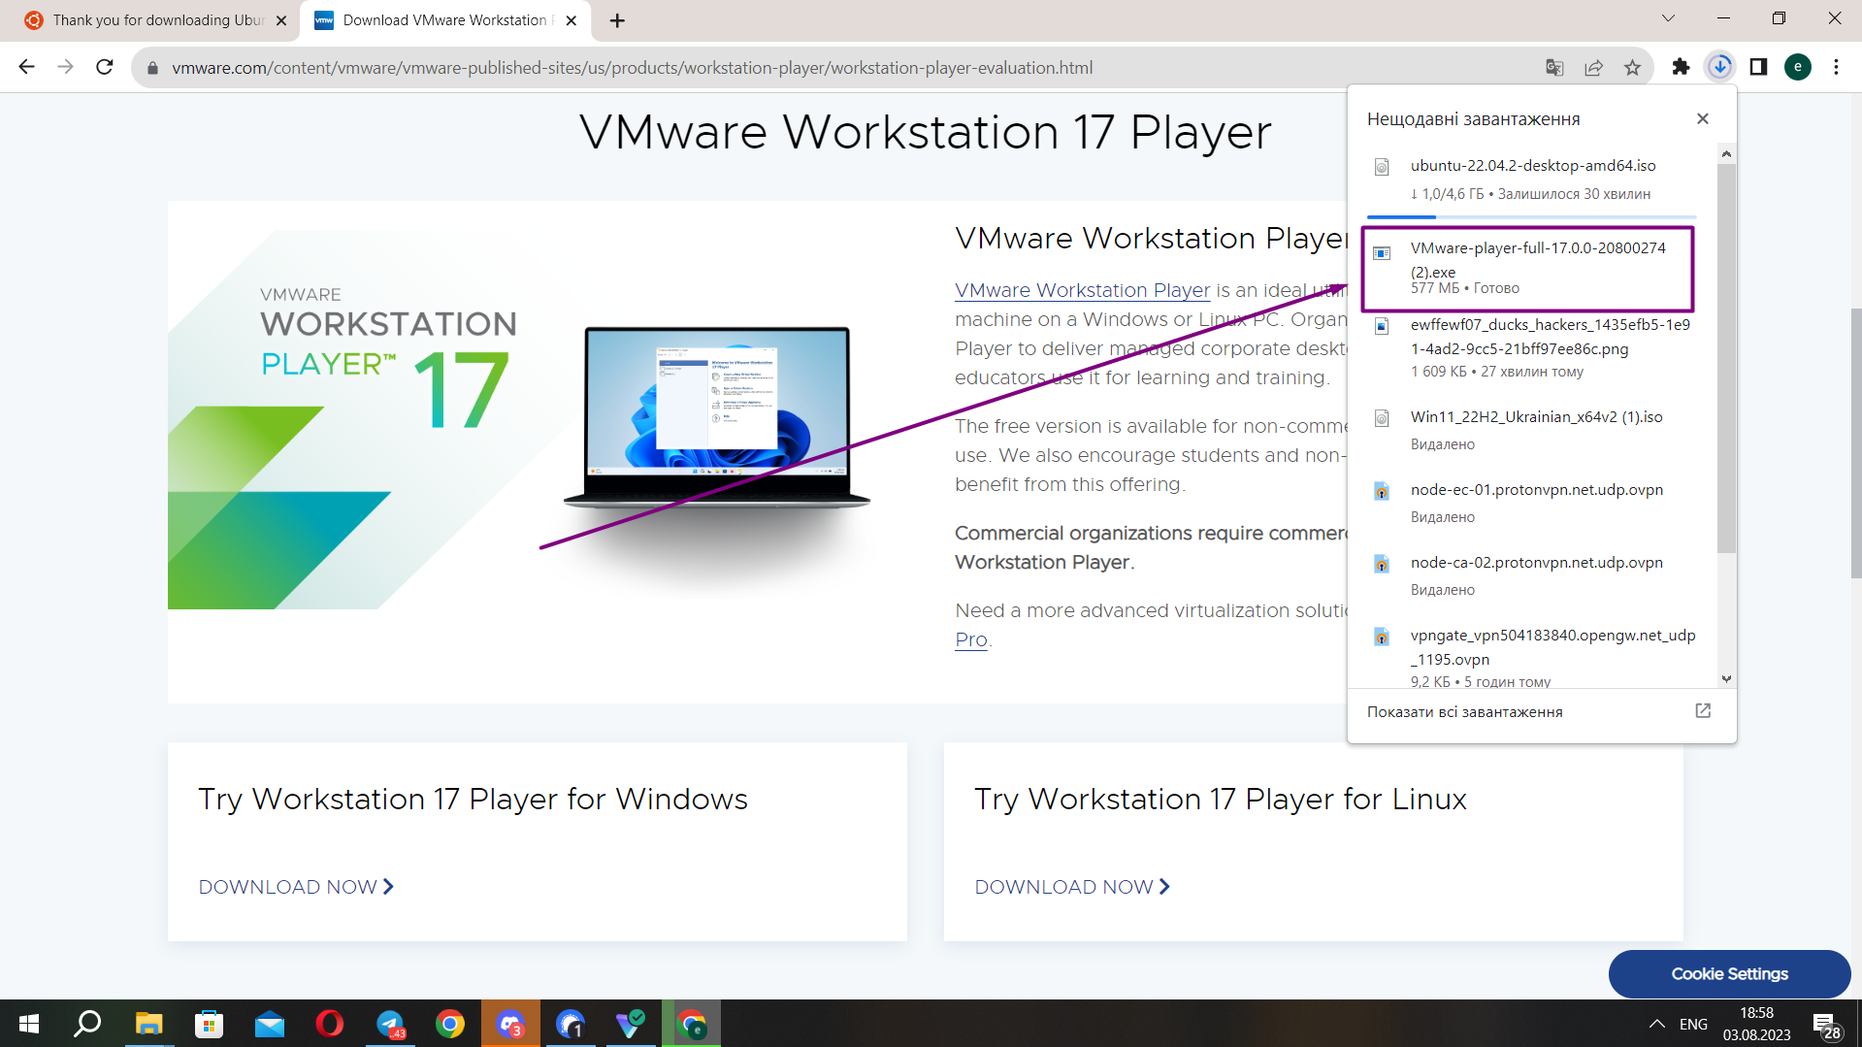Open the Chrome three-dot menu
Screen dimensions: 1862x1047
(1836, 67)
